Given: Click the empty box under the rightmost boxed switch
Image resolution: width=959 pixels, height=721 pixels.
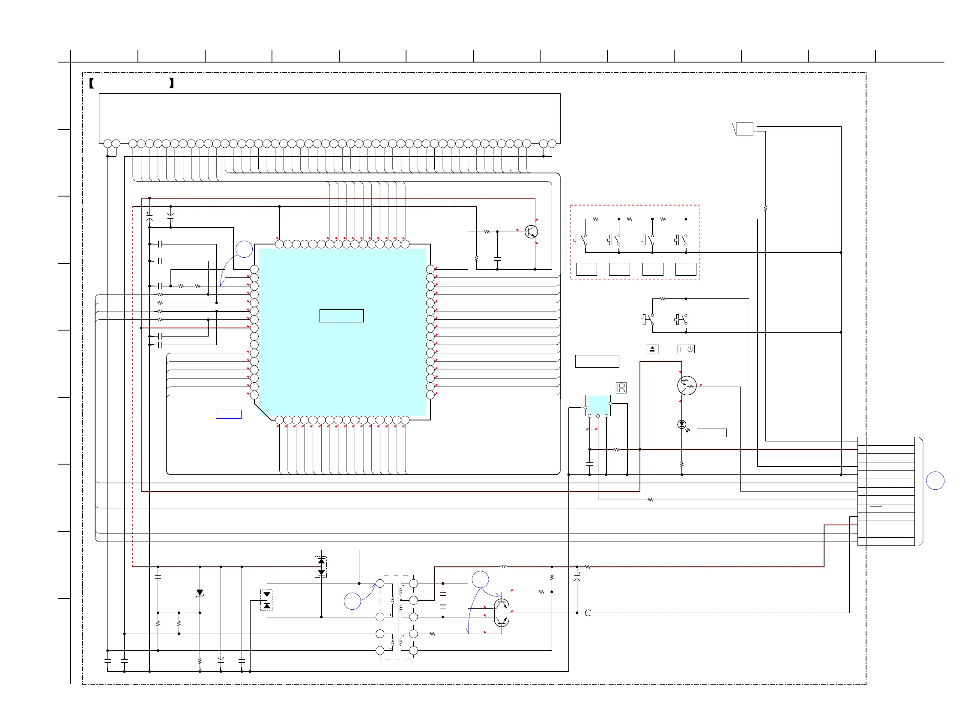Looking at the screenshot, I should [686, 269].
